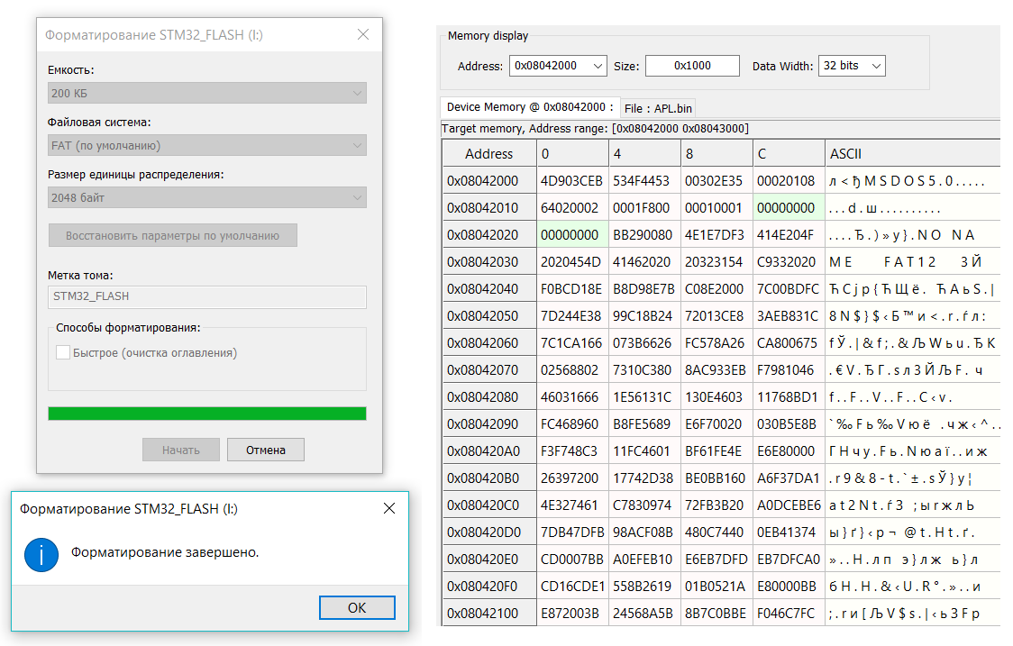Screen dimensions: 1013x646
Task: Switch to the File : APL.bin tab
Action: click(658, 108)
